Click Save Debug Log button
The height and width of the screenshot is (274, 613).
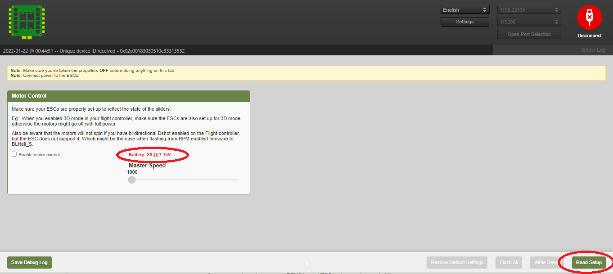click(29, 262)
